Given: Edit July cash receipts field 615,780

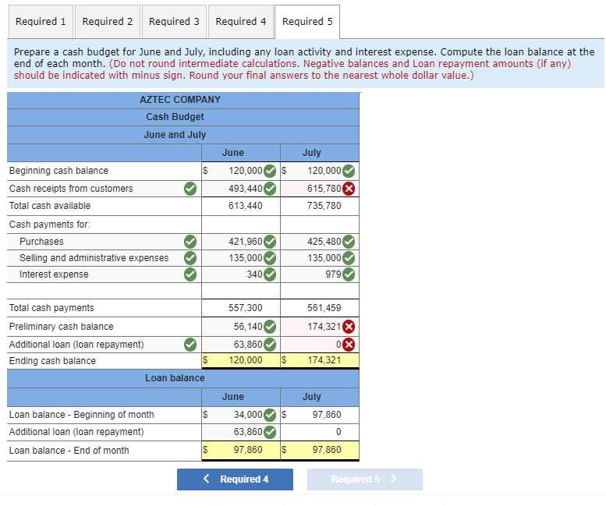Looking at the screenshot, I should coord(320,189).
